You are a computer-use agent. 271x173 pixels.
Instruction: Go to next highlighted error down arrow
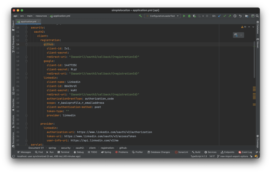click(x=253, y=27)
